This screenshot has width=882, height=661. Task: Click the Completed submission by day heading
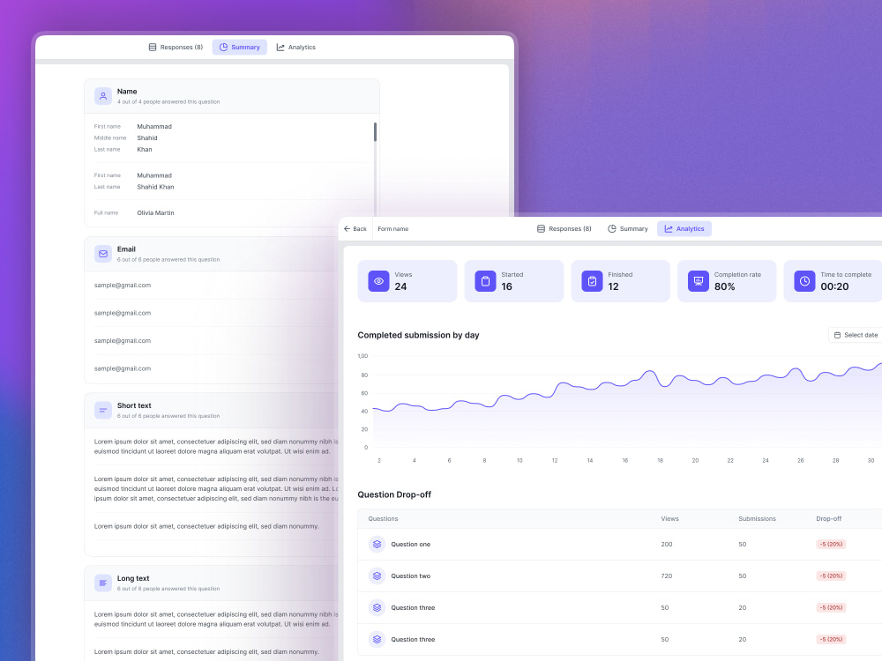point(418,335)
